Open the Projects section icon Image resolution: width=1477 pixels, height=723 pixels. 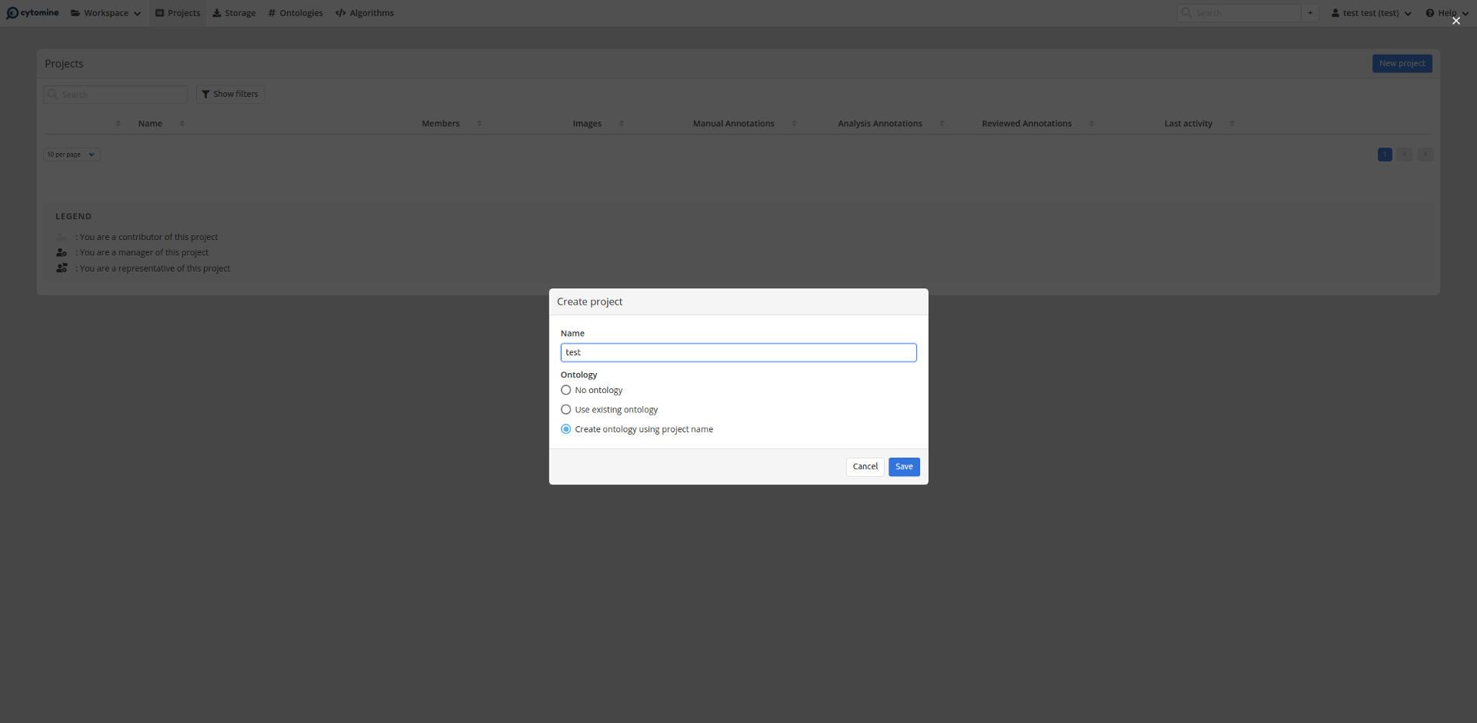click(159, 12)
